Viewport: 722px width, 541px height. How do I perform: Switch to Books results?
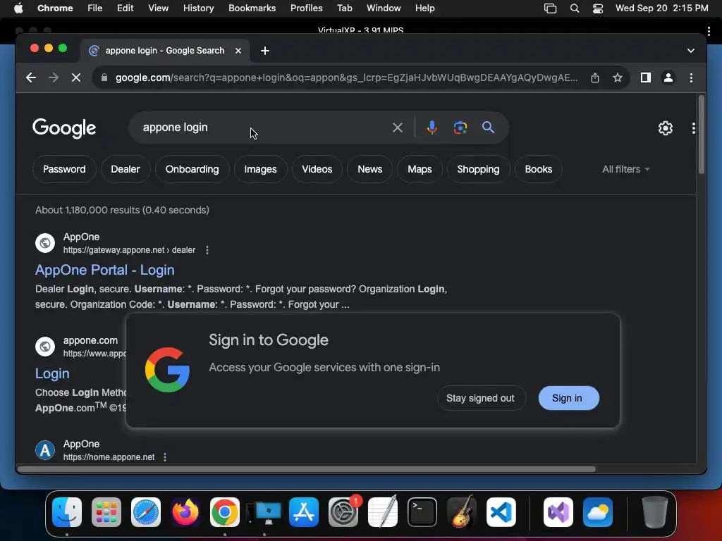coord(538,169)
